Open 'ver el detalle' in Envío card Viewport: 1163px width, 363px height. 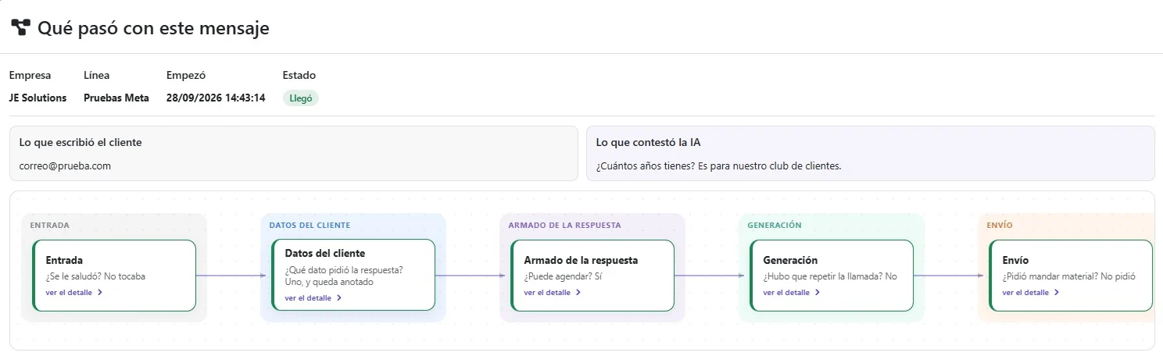point(1031,293)
